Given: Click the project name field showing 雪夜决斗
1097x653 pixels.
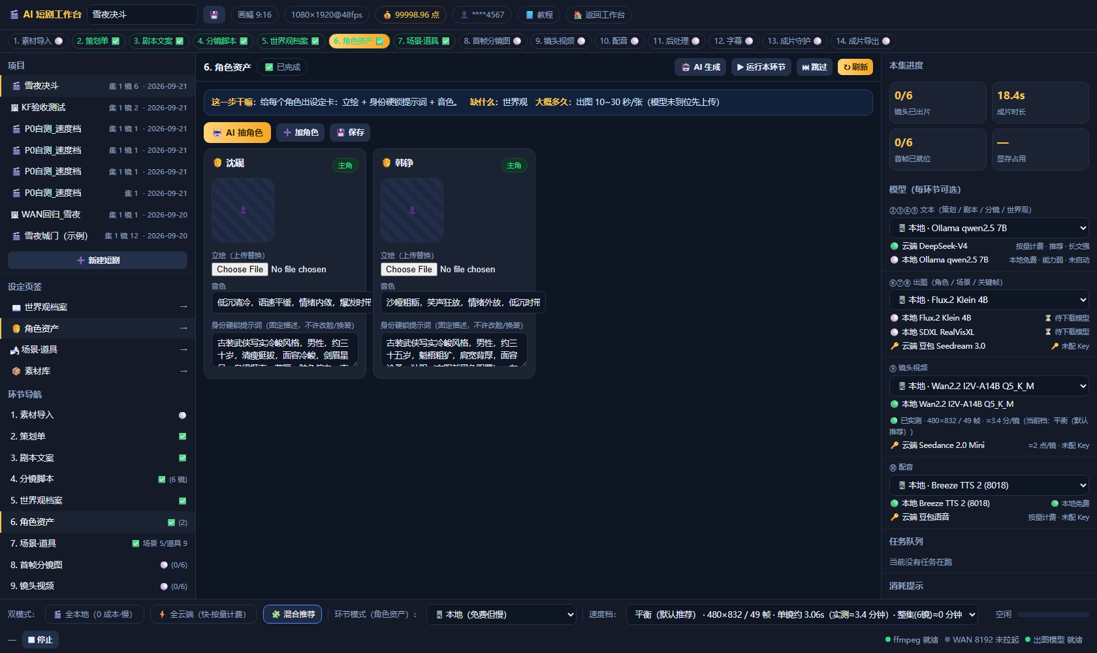Looking at the screenshot, I should pyautogui.click(x=142, y=14).
